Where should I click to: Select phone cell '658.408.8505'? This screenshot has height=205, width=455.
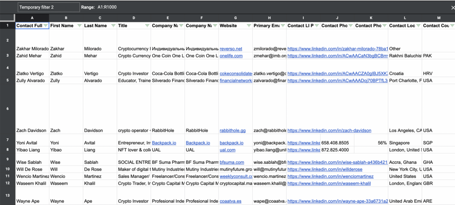[x=337, y=140]
